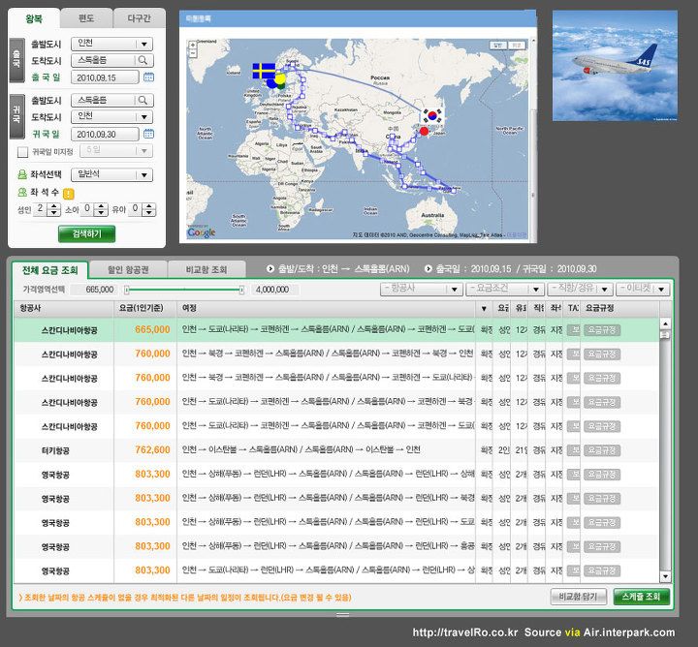Click the results list scroll down arrow
The width and height of the screenshot is (698, 647).
(665, 576)
